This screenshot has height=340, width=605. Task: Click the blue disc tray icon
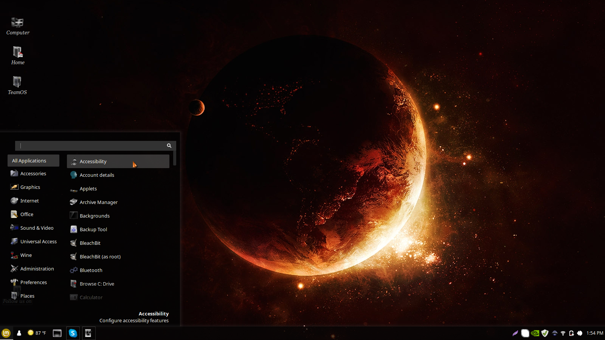pyautogui.click(x=555, y=333)
